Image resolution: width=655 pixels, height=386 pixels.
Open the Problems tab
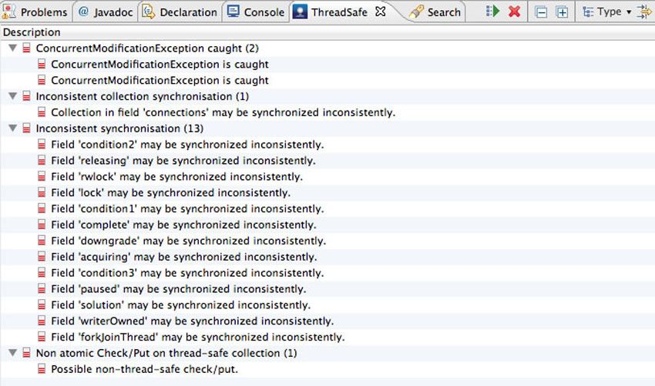[x=35, y=12]
